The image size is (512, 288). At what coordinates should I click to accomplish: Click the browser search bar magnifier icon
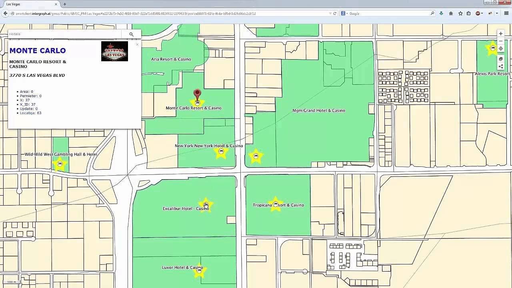pyautogui.click(x=432, y=14)
